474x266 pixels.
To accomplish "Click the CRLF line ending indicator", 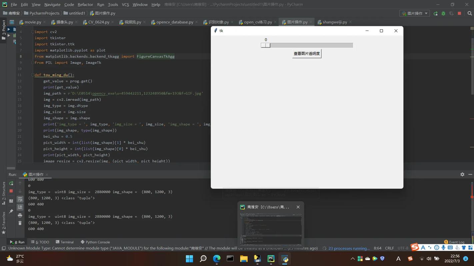I will (x=389, y=248).
